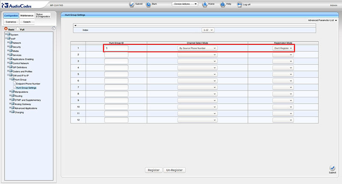Open the Home icon in toolbar
Viewport: 342px width, 184px height.
205,4
